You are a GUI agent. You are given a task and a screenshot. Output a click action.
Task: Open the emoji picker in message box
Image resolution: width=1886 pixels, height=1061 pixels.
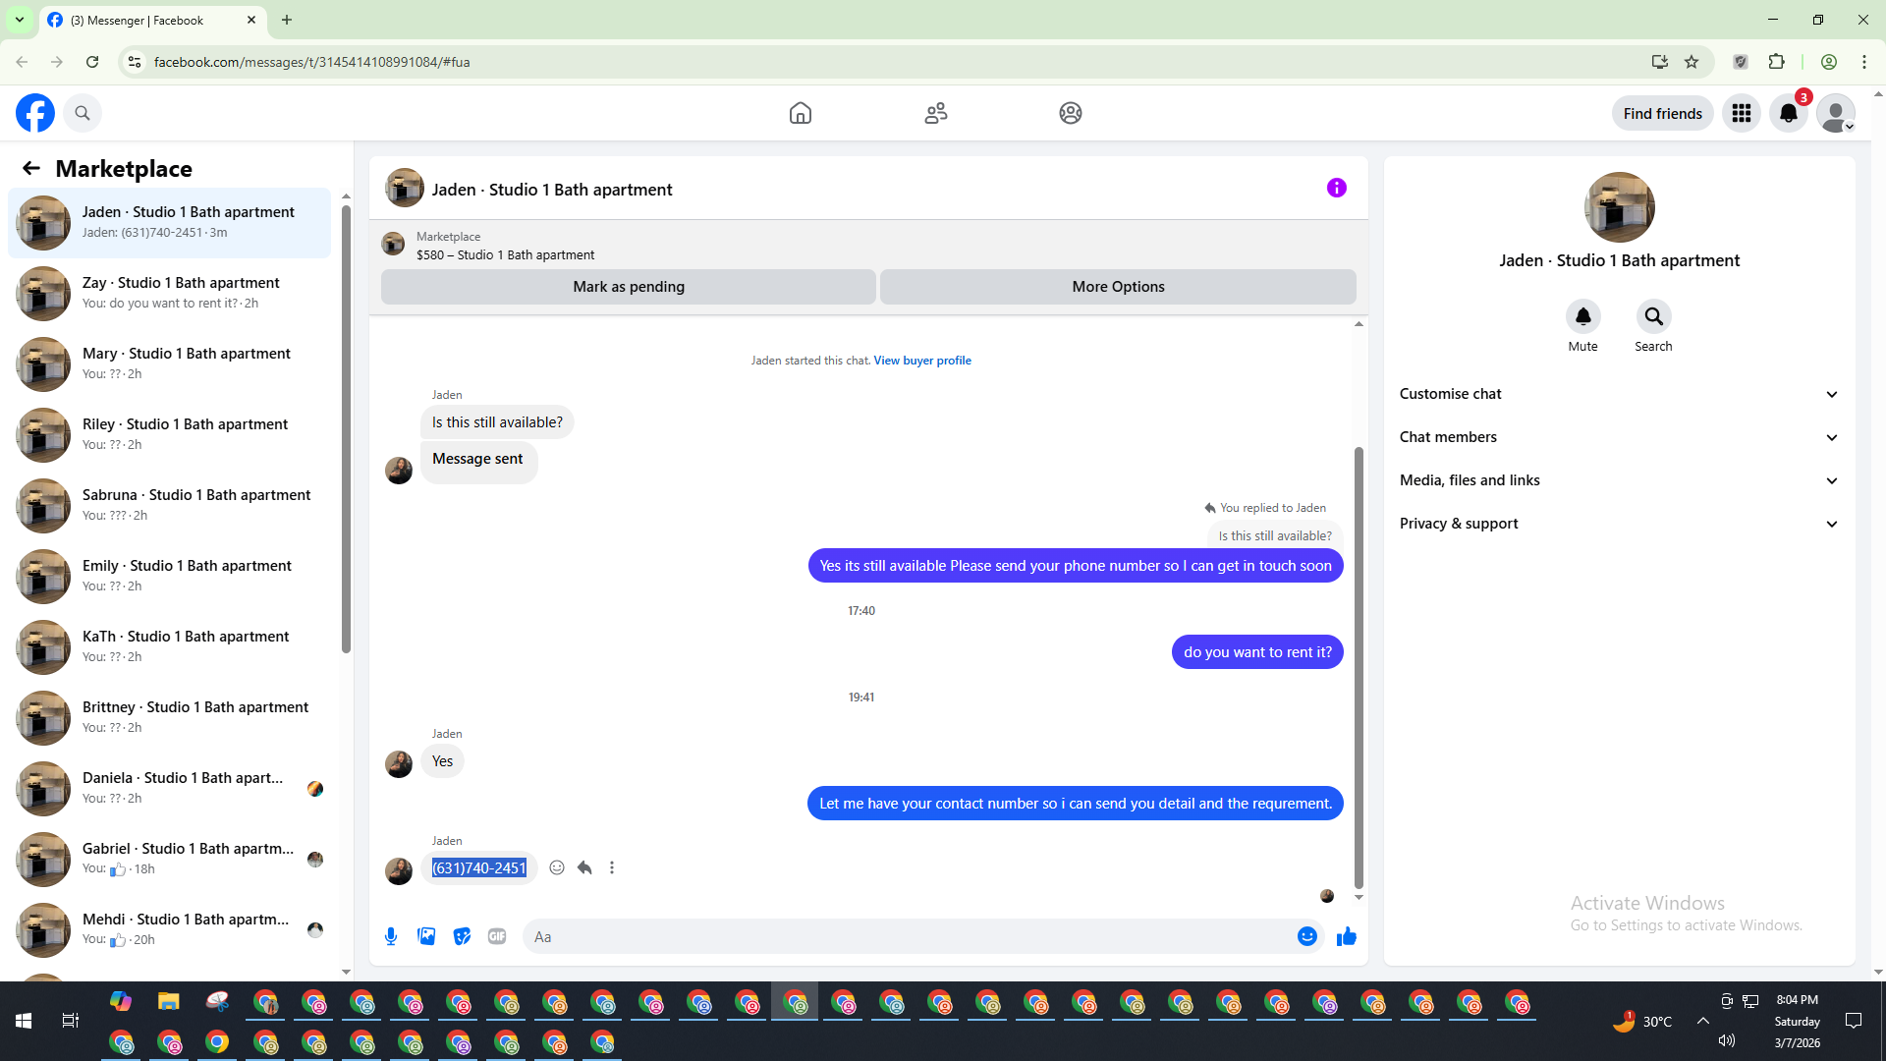coord(1307,936)
